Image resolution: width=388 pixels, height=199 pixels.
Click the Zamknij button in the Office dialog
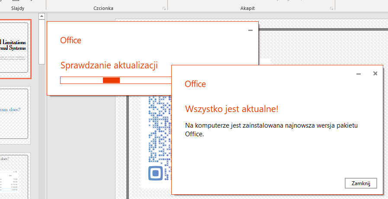[x=361, y=183]
